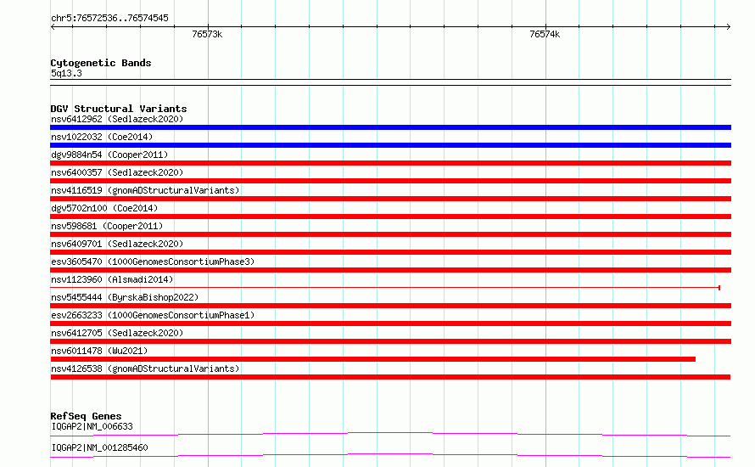Select the Cytogenetic Bands track title

click(x=101, y=63)
